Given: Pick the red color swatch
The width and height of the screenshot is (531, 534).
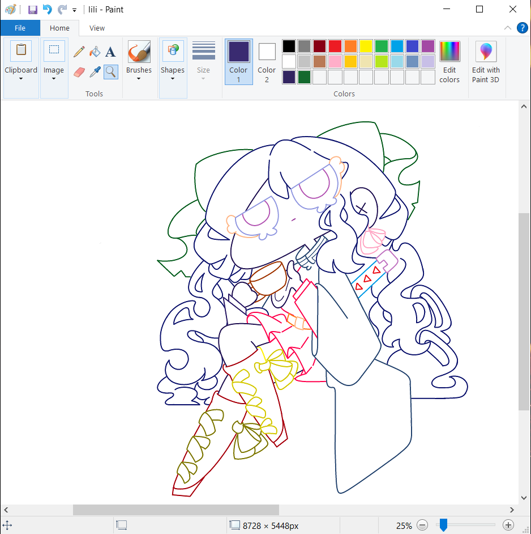Looking at the screenshot, I should pos(335,46).
